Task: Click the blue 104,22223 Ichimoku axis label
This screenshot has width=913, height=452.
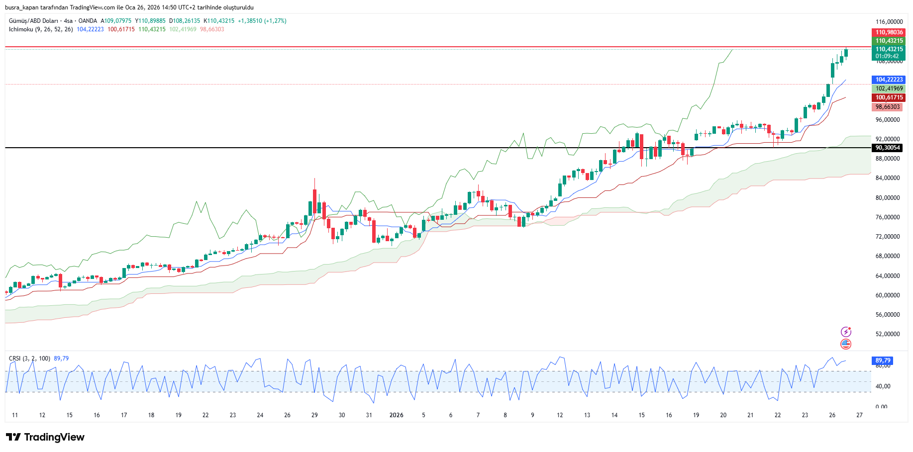Action: click(x=889, y=80)
